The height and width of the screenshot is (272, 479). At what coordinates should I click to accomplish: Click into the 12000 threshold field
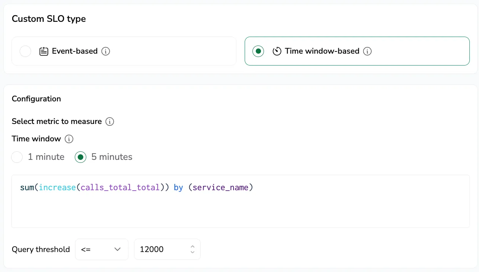pos(167,249)
